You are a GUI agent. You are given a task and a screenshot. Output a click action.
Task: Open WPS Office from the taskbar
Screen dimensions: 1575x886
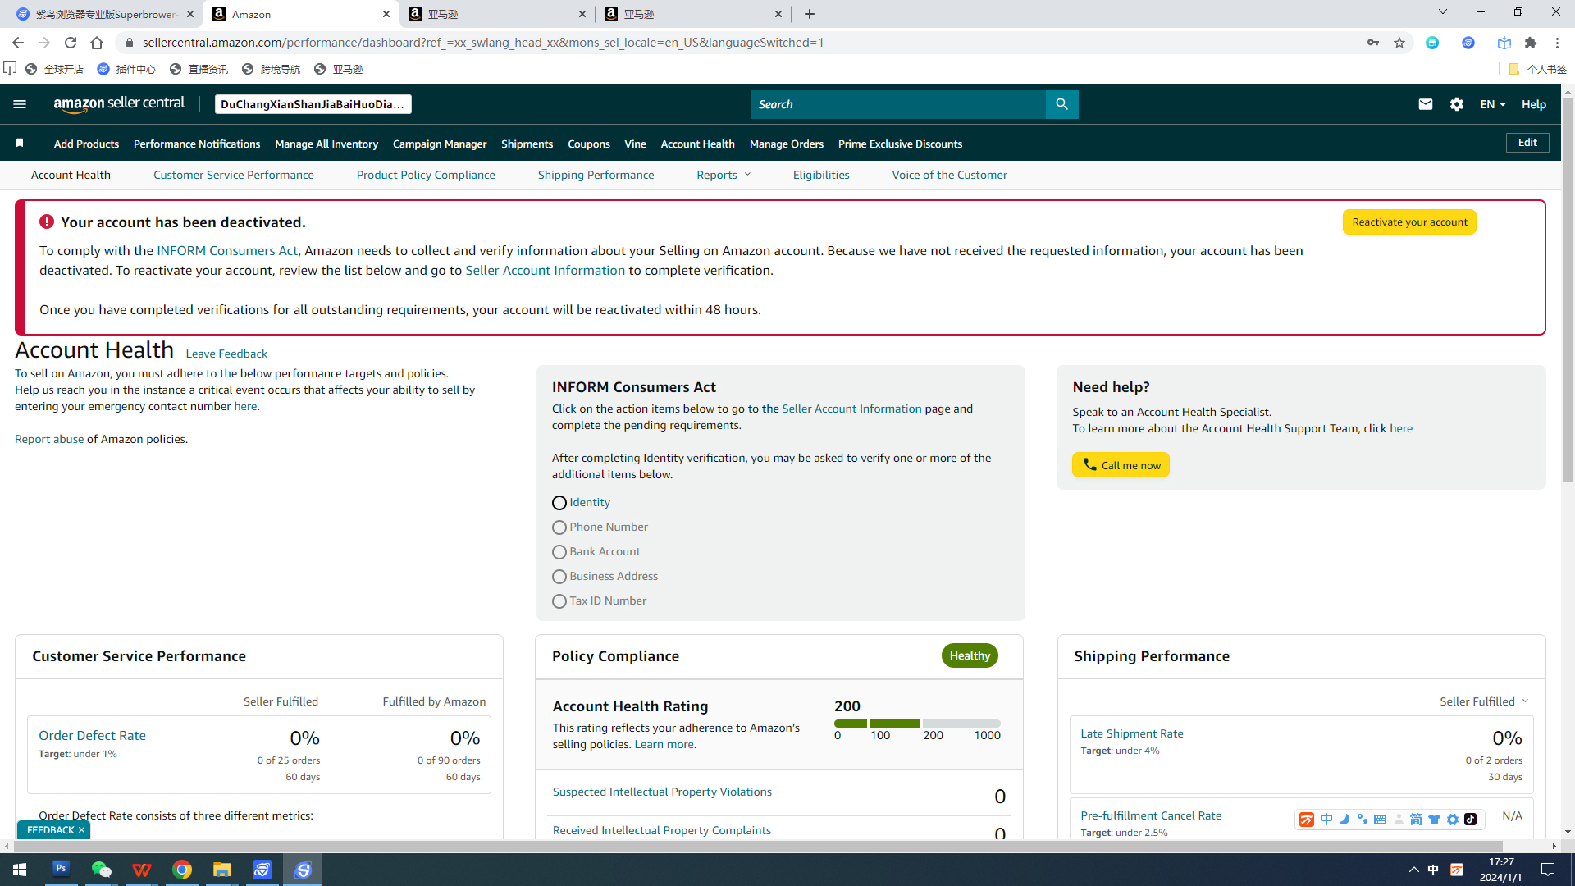click(x=141, y=870)
